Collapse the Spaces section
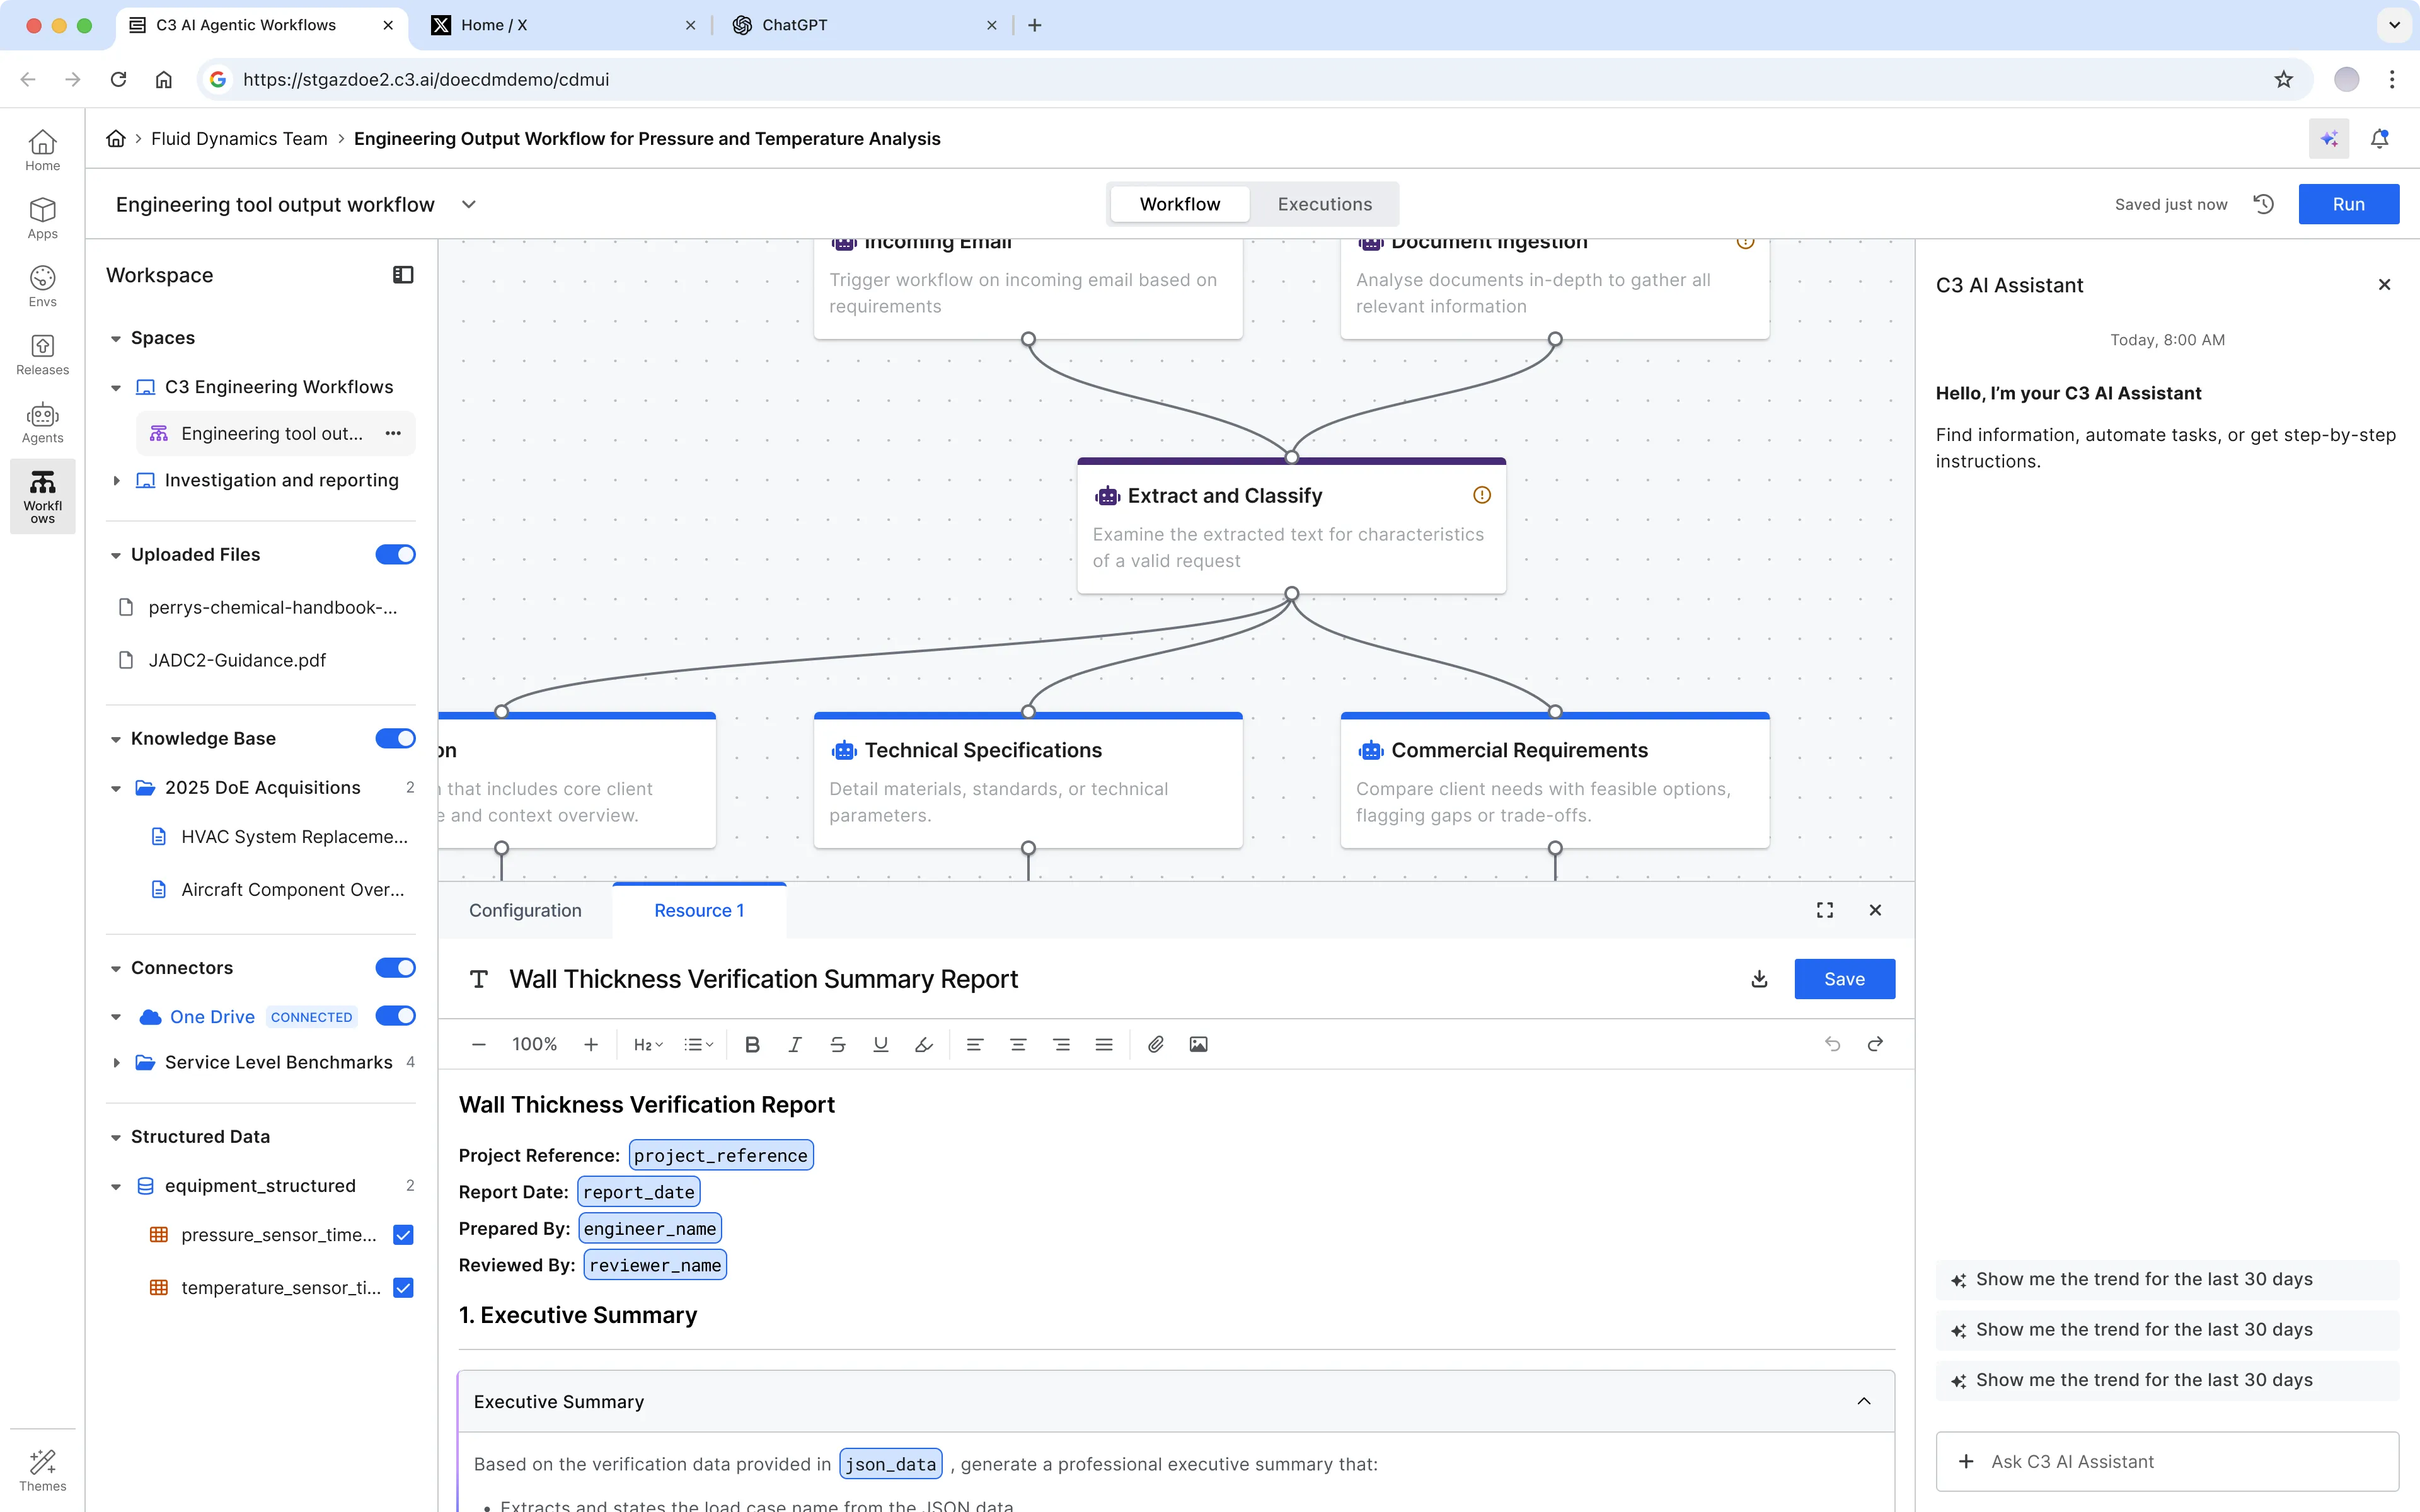This screenshot has width=2420, height=1512. (x=116, y=338)
